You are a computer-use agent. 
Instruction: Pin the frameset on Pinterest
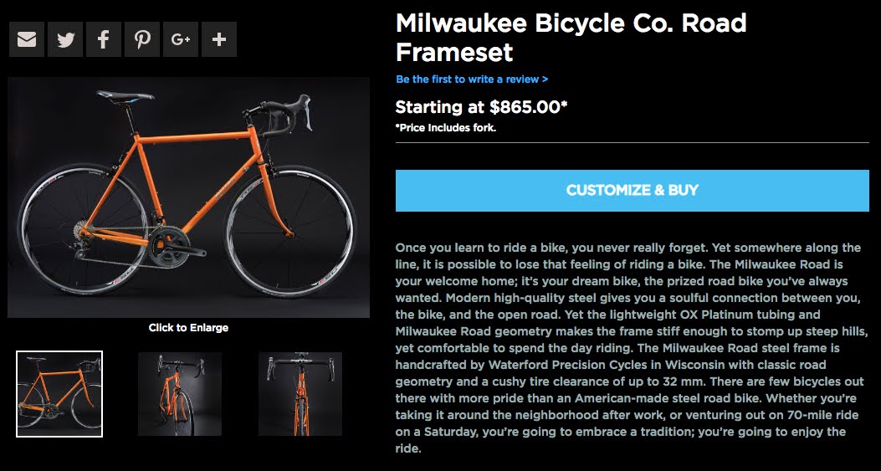[142, 39]
